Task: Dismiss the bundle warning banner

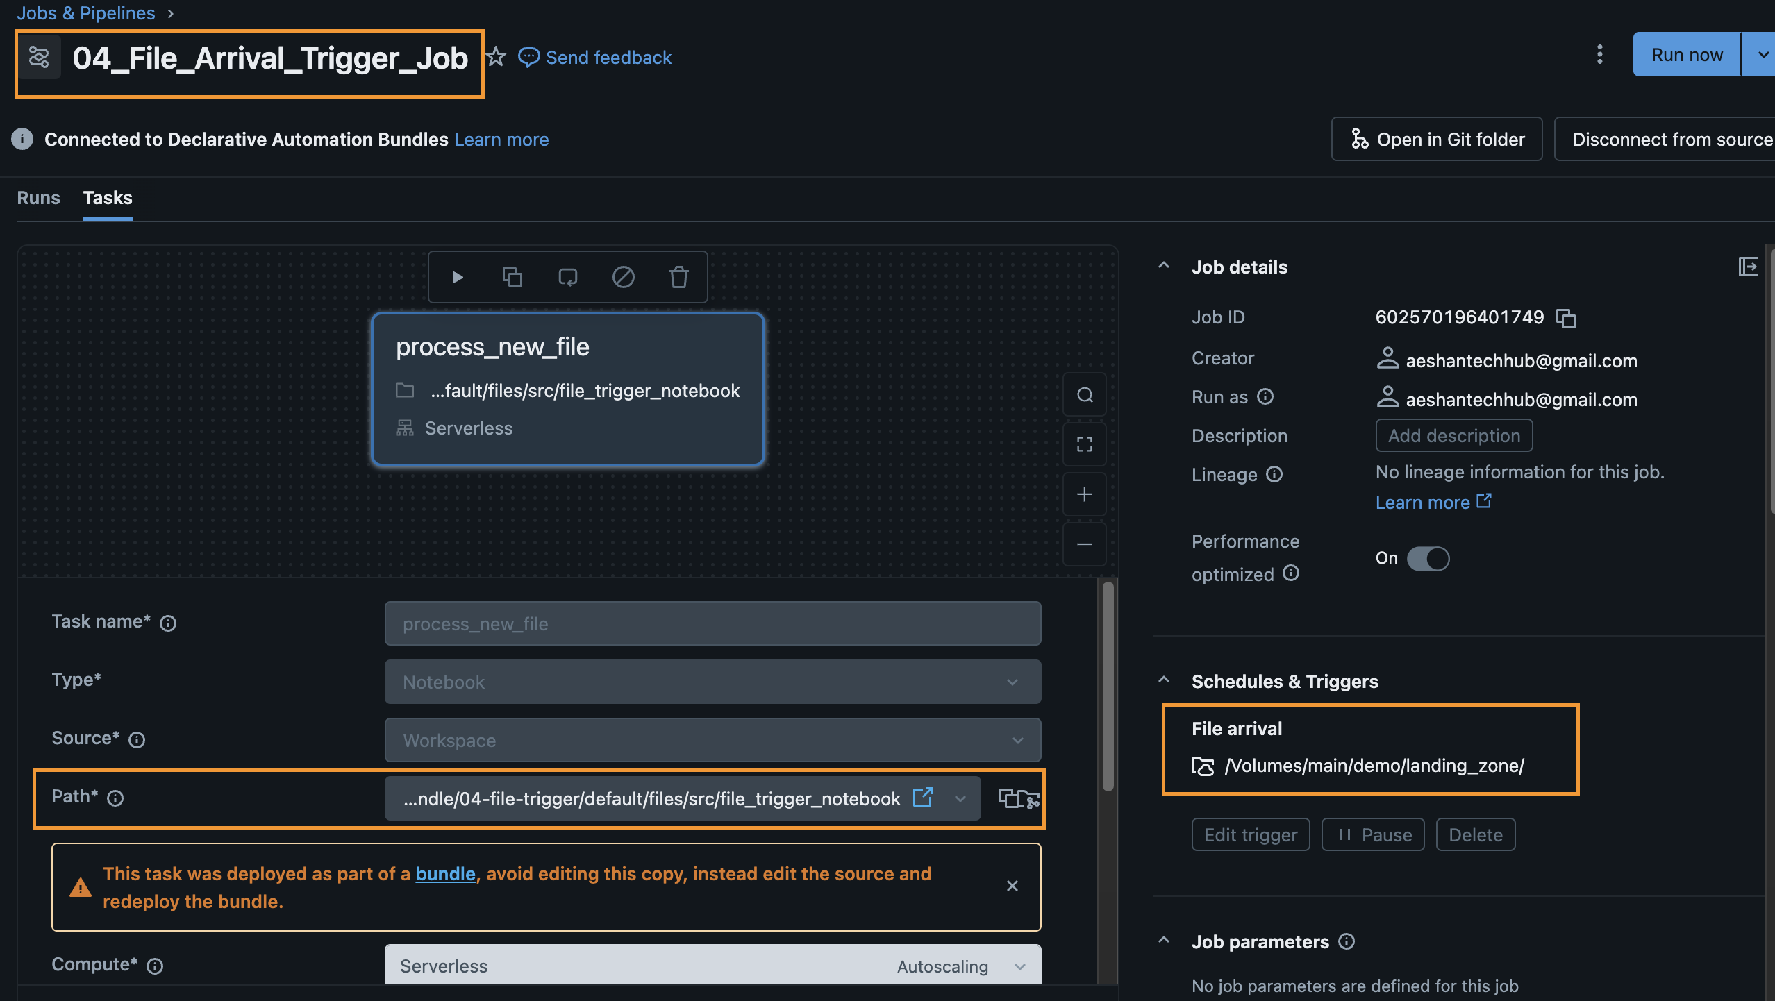Action: pyautogui.click(x=1012, y=886)
